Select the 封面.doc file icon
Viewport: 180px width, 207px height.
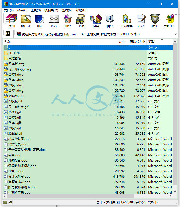[6, 155]
